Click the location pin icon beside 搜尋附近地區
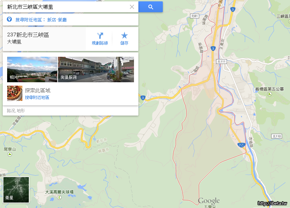Image resolution: width=290 pixels, height=208 pixels. [x=9, y=19]
